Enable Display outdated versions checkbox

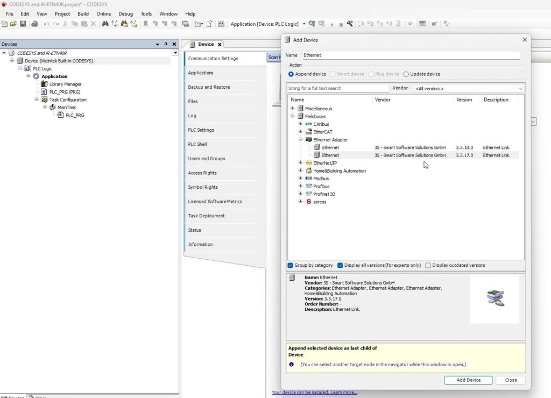pyautogui.click(x=428, y=265)
